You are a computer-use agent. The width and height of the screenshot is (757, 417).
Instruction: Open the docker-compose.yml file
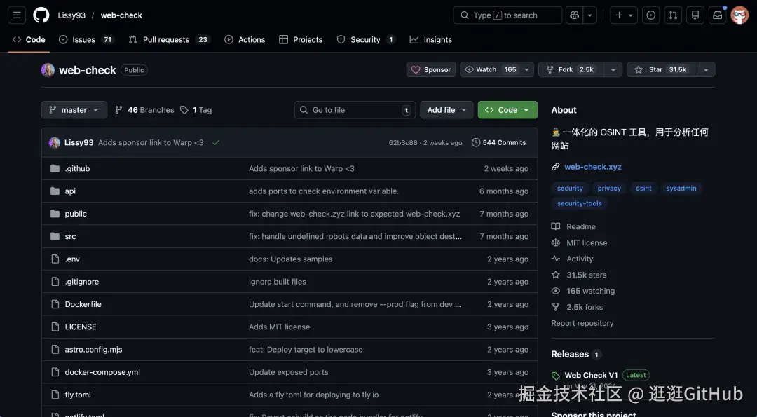pos(102,372)
